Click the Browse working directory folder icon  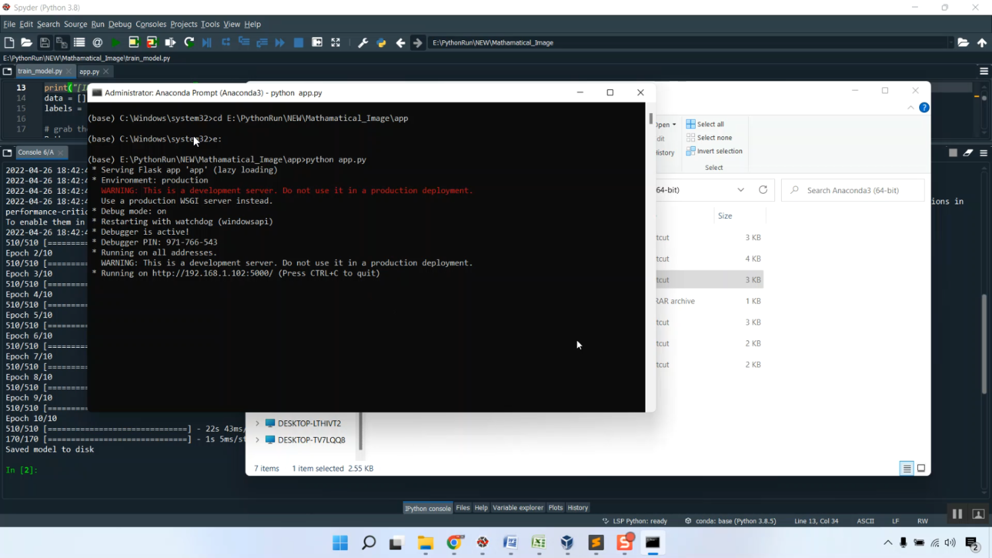(963, 42)
